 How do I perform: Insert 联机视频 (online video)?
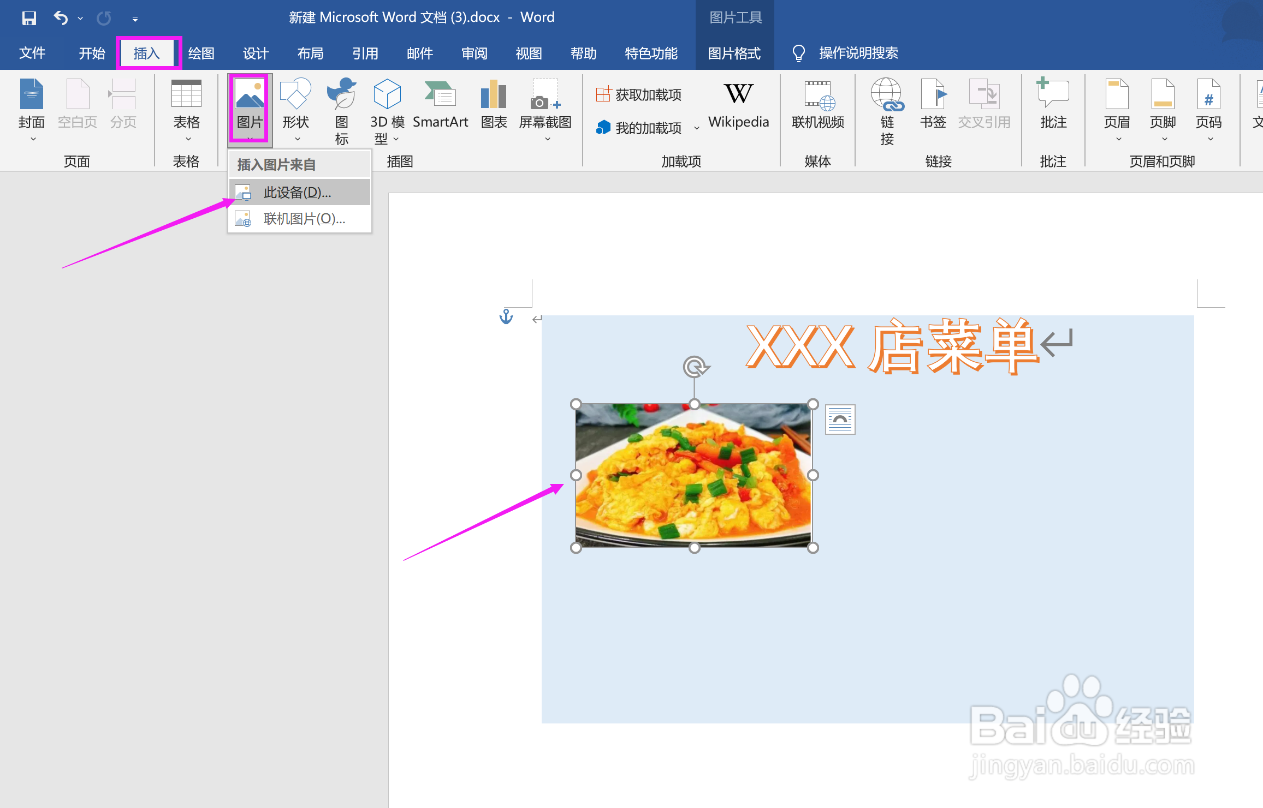click(x=817, y=107)
